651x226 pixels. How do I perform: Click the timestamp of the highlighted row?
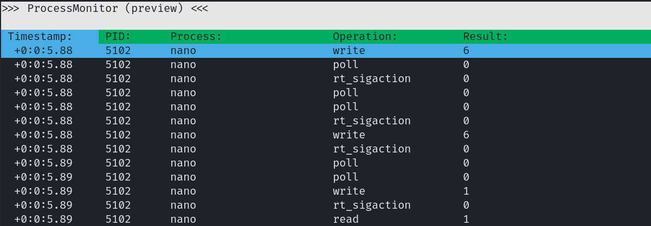(43, 51)
